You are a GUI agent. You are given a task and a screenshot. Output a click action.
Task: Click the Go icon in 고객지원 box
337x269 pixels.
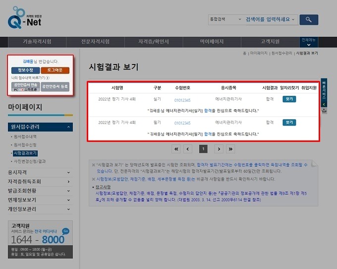[x=65, y=231]
